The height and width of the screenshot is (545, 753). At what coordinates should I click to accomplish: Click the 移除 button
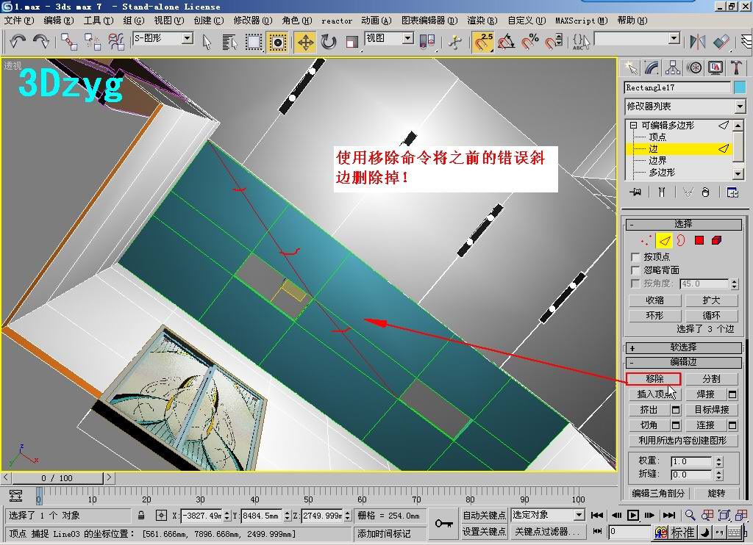click(654, 379)
